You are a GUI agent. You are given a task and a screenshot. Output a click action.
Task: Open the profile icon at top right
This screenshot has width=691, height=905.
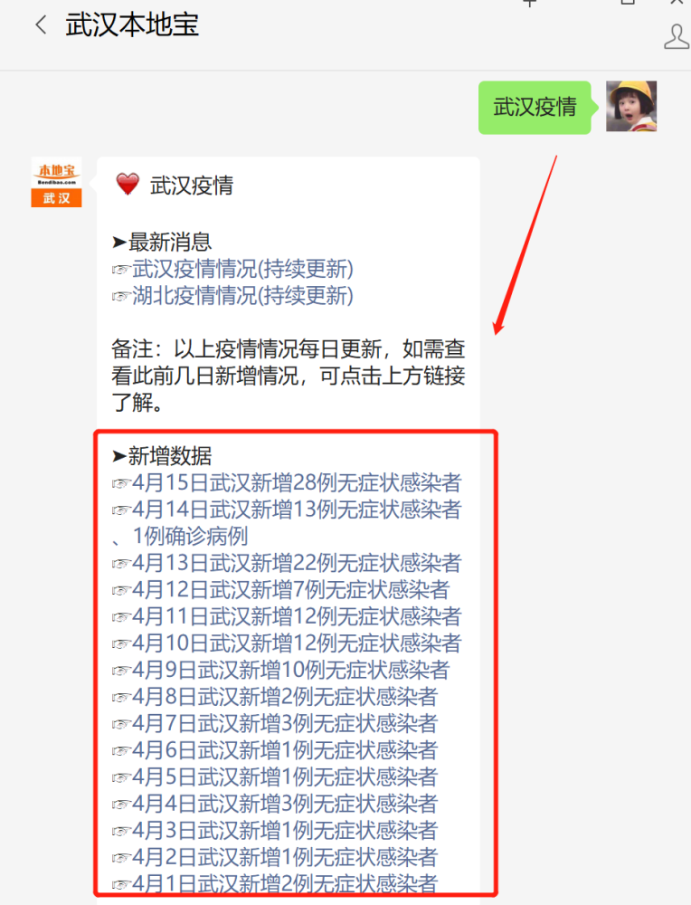[x=677, y=36]
